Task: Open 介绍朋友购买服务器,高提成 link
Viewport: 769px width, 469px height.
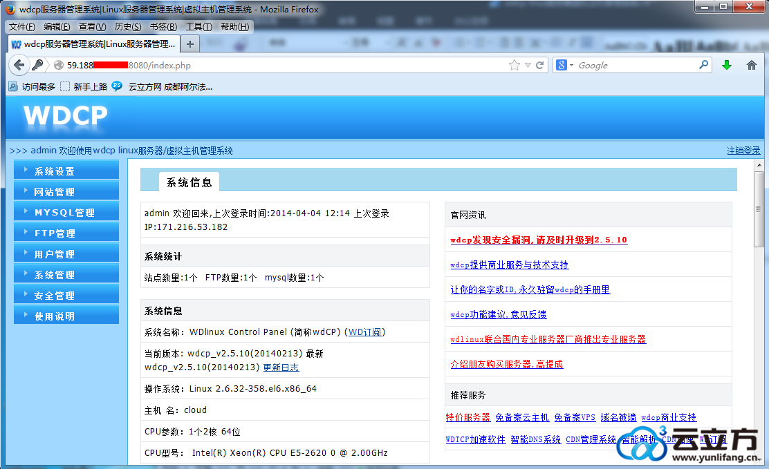Action: 507,364
